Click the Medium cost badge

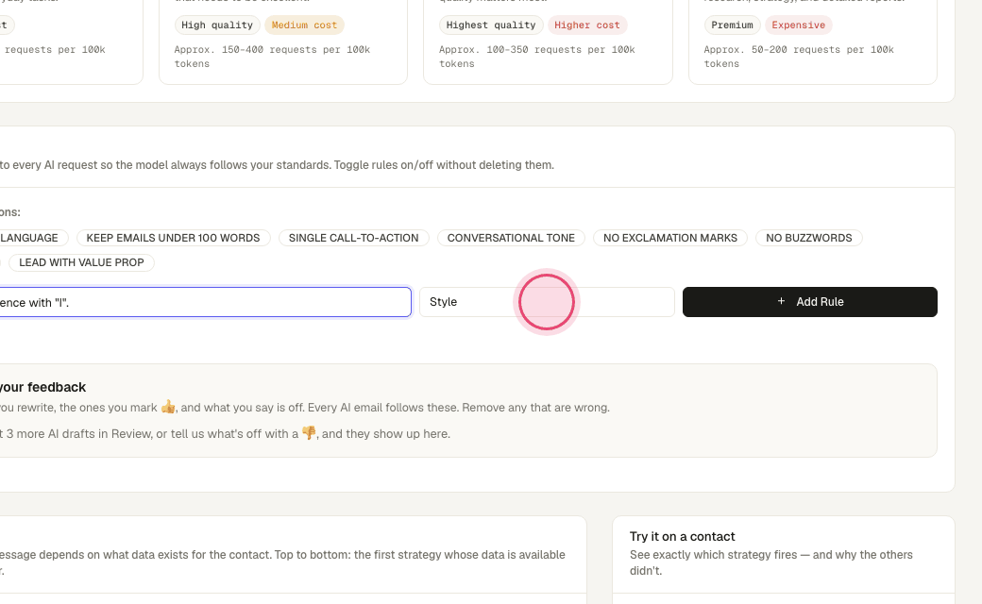304,25
